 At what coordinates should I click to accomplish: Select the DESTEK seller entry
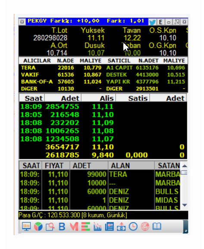click(x=116, y=75)
